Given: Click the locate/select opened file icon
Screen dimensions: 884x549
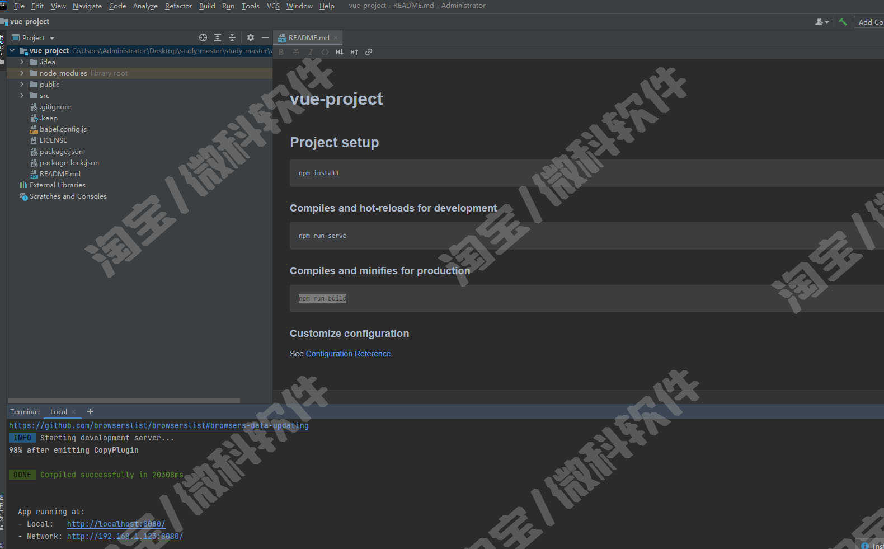Looking at the screenshot, I should 203,37.
